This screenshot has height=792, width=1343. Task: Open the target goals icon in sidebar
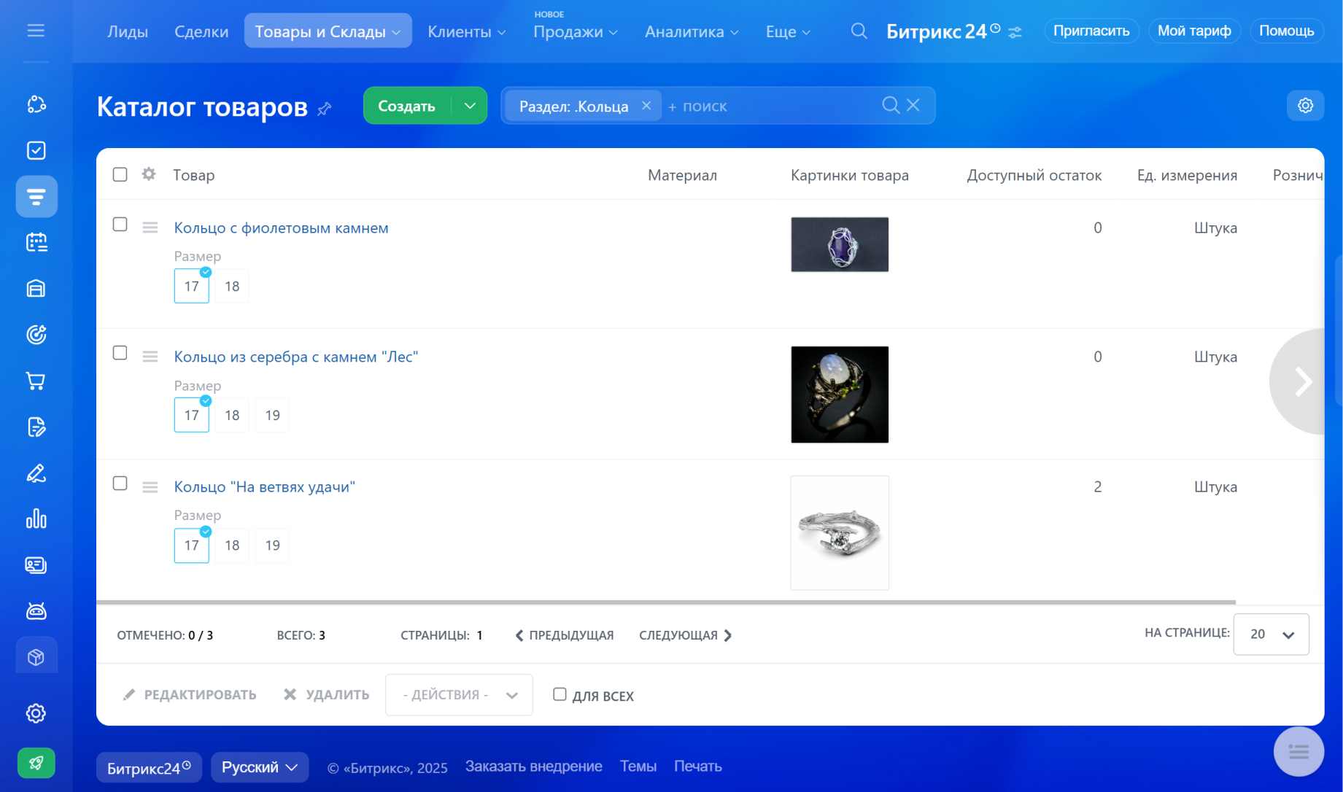tap(36, 335)
